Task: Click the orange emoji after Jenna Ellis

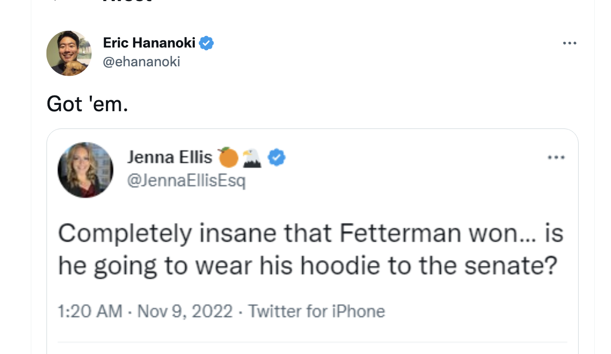Action: click(x=228, y=157)
